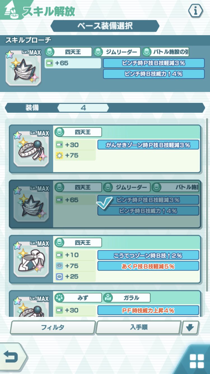Toggle sort order with down arrow

[x=190, y=328]
